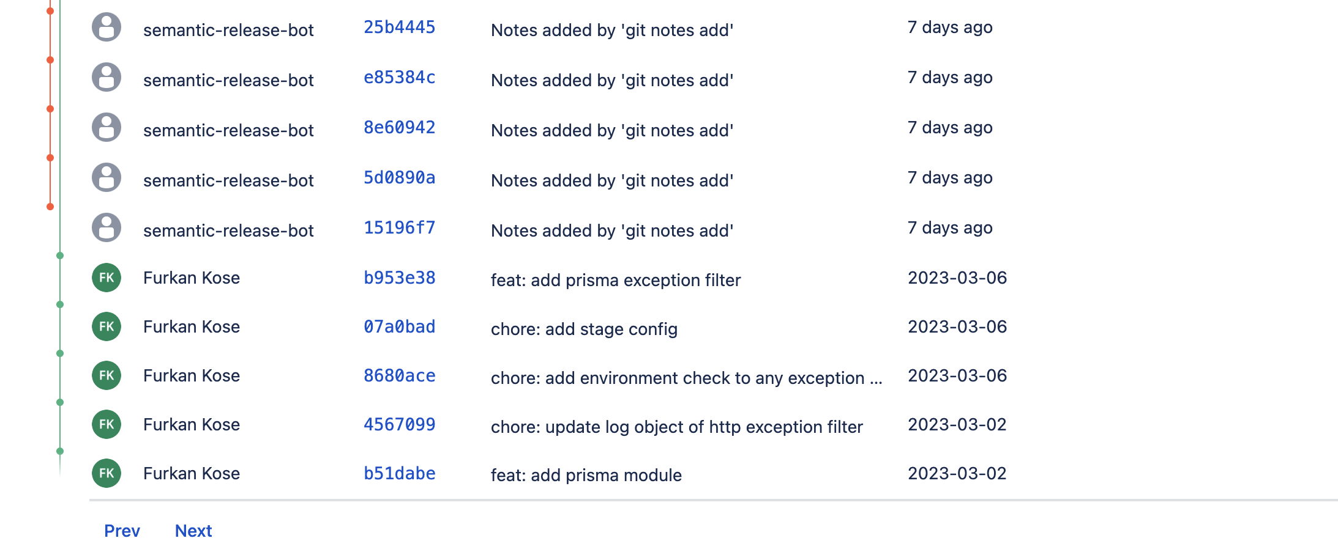This screenshot has height=560, width=1338.
Task: Click FK avatar on add stage config row
Action: click(x=107, y=327)
